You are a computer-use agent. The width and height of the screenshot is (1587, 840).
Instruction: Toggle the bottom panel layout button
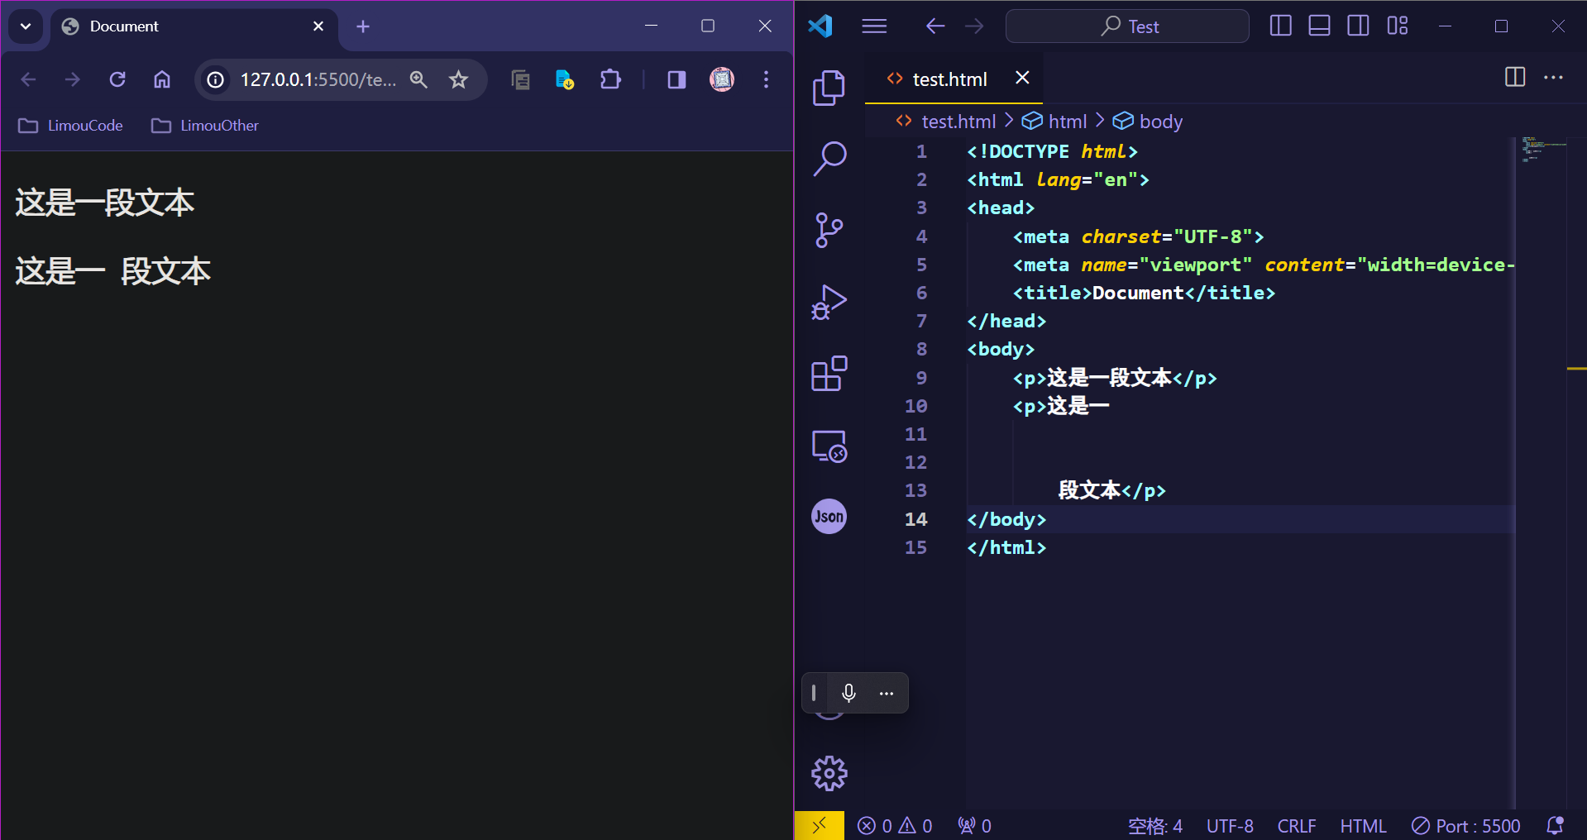pos(1319,26)
